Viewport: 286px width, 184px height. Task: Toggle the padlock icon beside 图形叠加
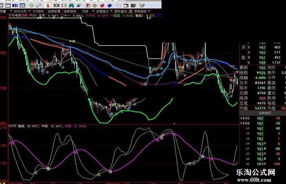(130, 11)
